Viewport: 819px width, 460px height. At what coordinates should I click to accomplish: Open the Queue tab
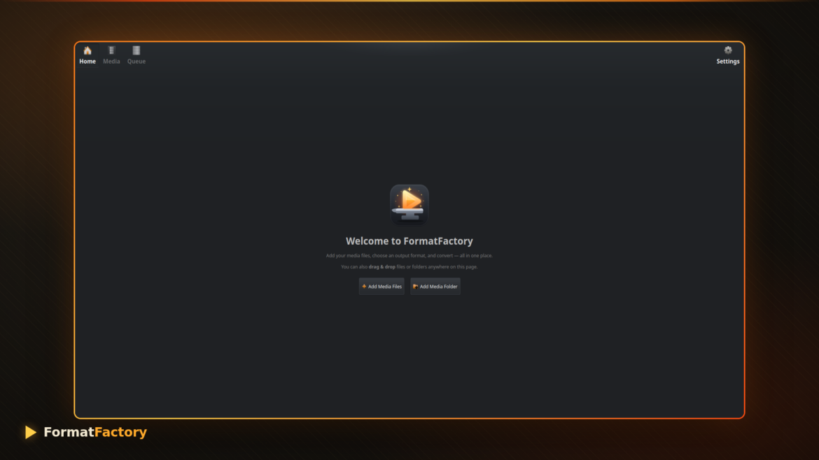pyautogui.click(x=136, y=55)
